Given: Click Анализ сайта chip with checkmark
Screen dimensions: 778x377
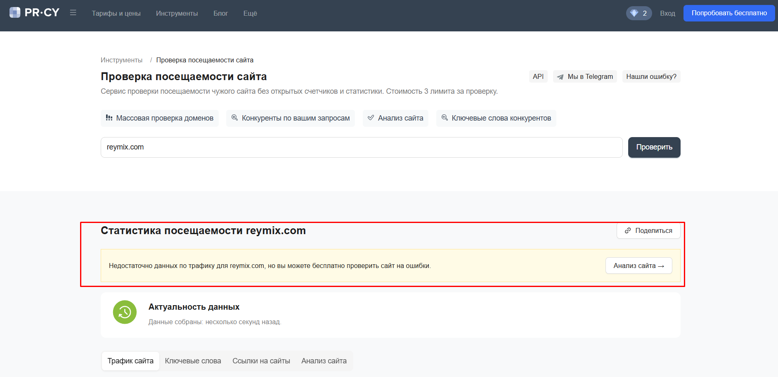Looking at the screenshot, I should (x=395, y=118).
